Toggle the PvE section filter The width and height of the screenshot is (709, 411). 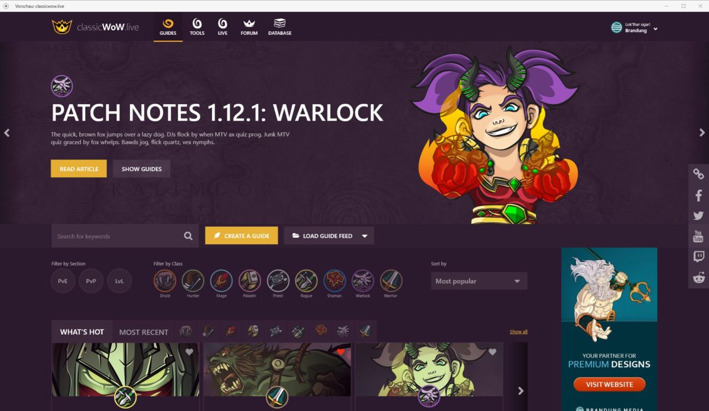(63, 281)
